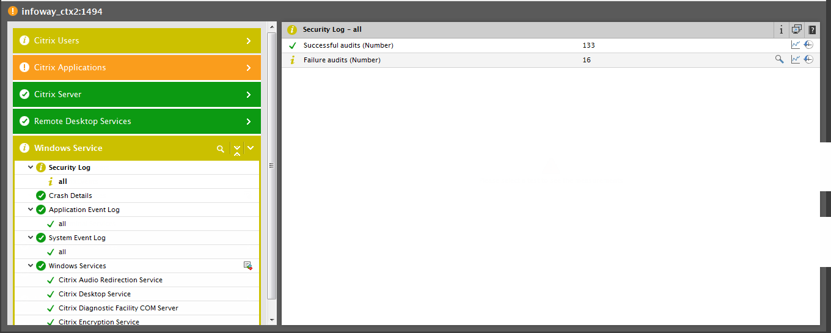Collapse the Security Log tree node
Screen dimensions: 831x333
[31, 167]
